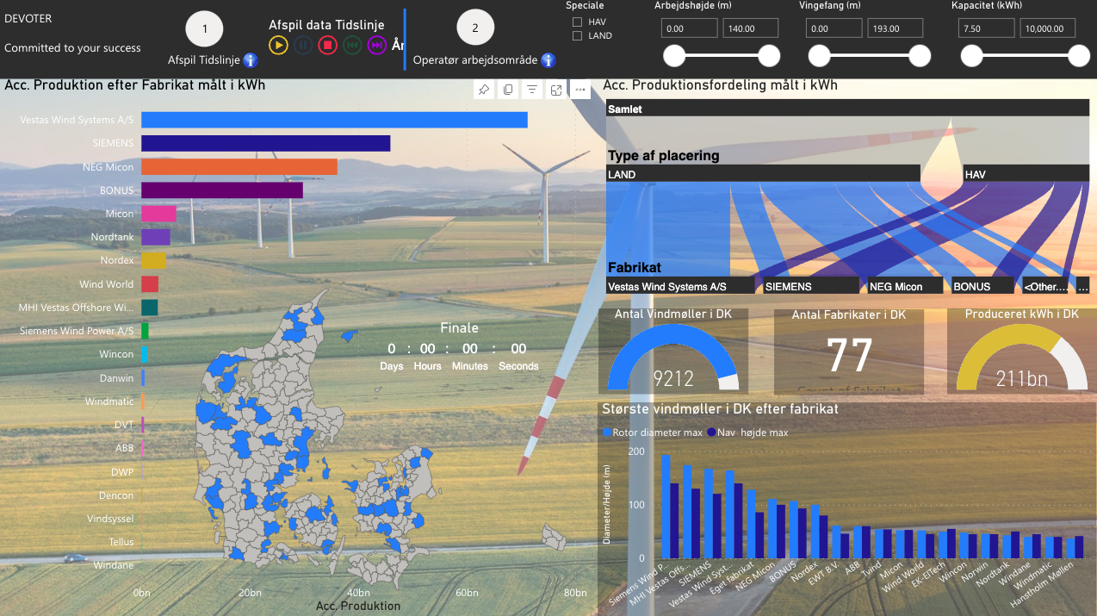Click the copy visual icon
This screenshot has width=1097, height=616.
(x=508, y=90)
